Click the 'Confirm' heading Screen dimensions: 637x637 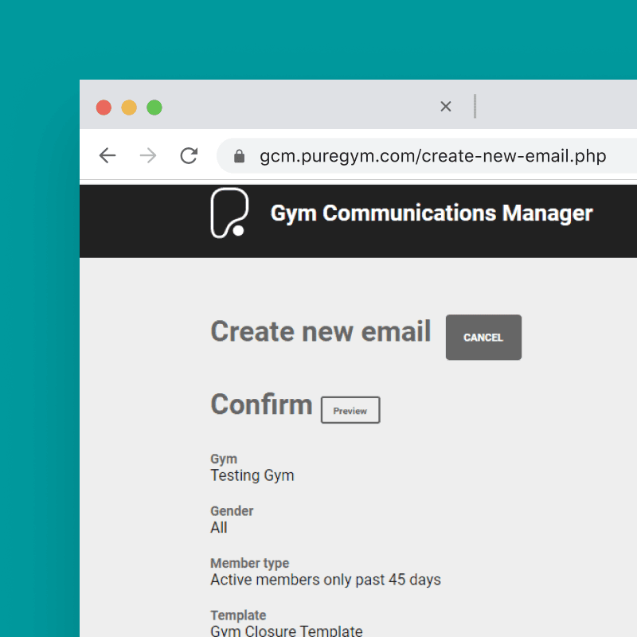pos(261,404)
